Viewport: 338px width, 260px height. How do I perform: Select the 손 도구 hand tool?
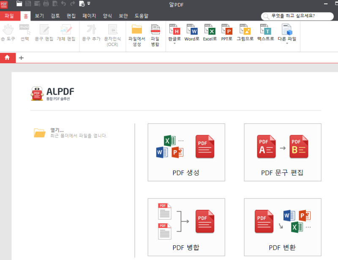coord(8,33)
